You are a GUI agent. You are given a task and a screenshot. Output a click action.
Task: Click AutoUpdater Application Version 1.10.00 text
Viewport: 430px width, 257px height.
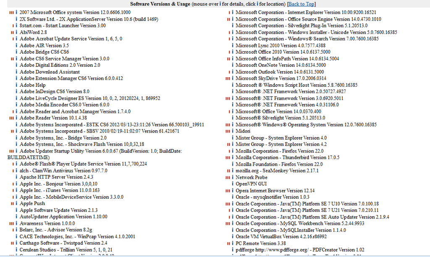[x=63, y=216]
